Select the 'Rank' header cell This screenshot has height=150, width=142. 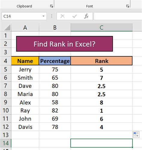pyautogui.click(x=102, y=61)
